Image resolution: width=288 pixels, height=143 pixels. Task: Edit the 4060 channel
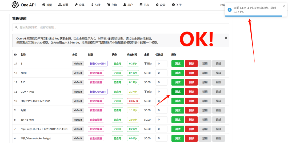coord(218,73)
